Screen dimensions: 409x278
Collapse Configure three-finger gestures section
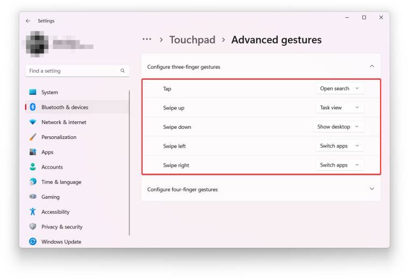coord(371,67)
